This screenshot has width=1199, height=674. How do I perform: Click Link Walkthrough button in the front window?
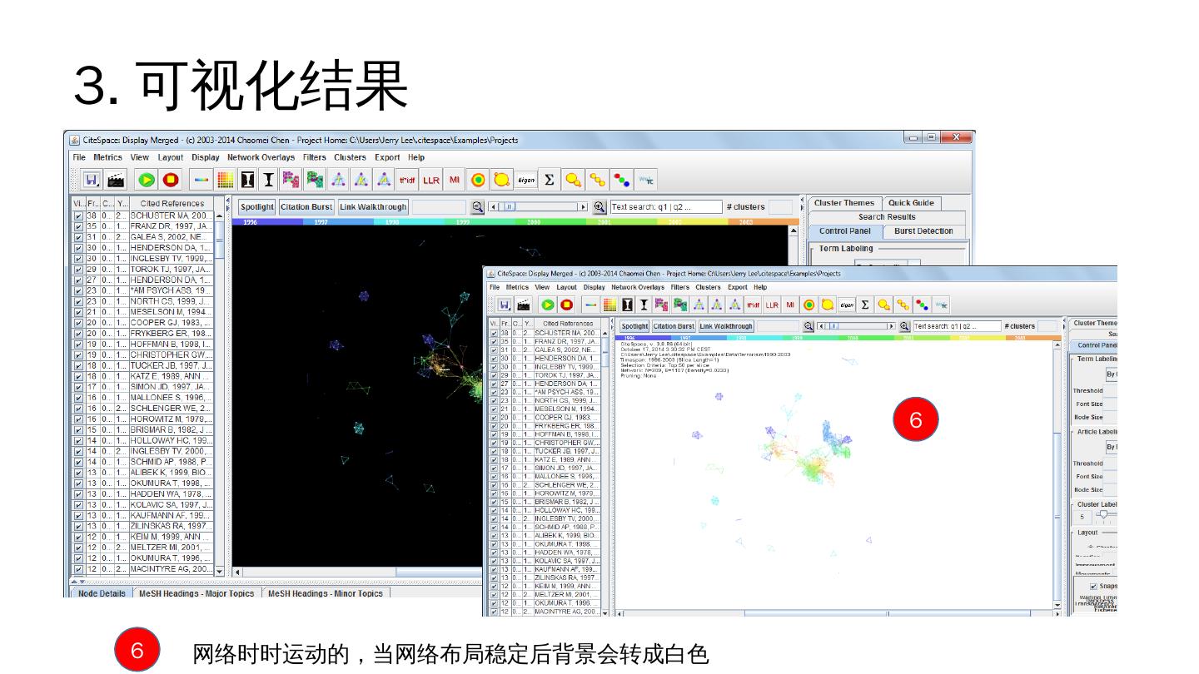(x=726, y=326)
